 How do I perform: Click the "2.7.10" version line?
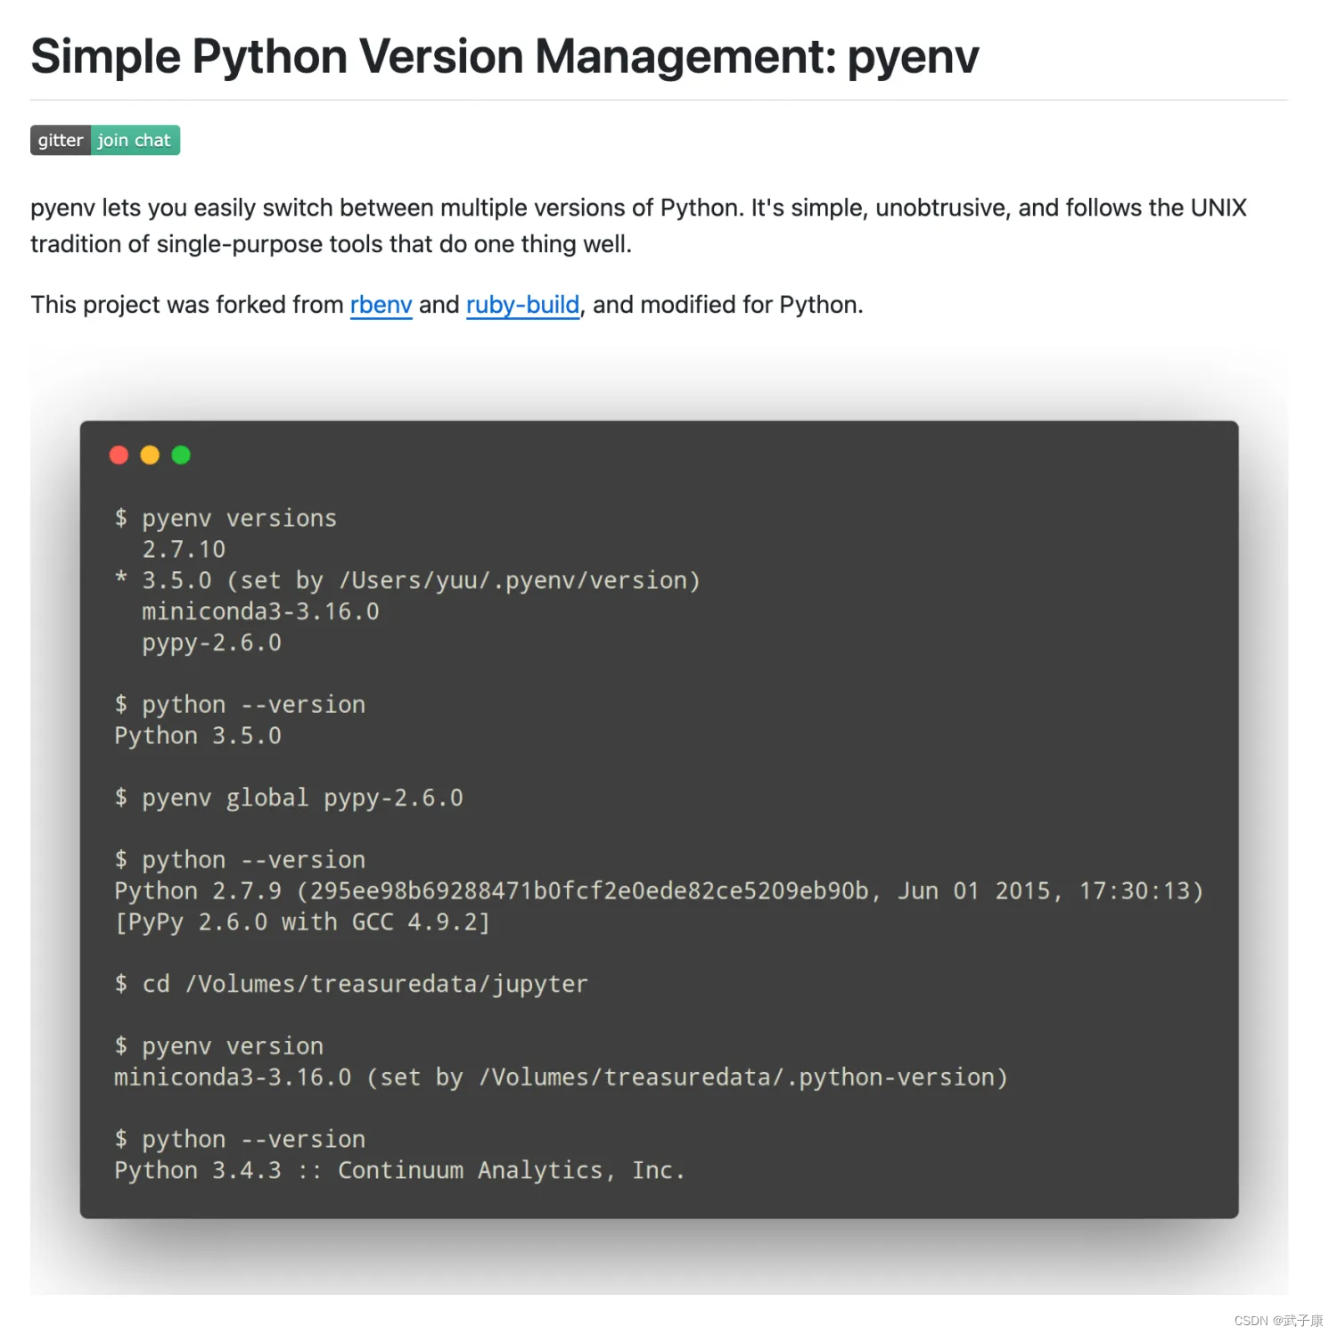coord(184,549)
